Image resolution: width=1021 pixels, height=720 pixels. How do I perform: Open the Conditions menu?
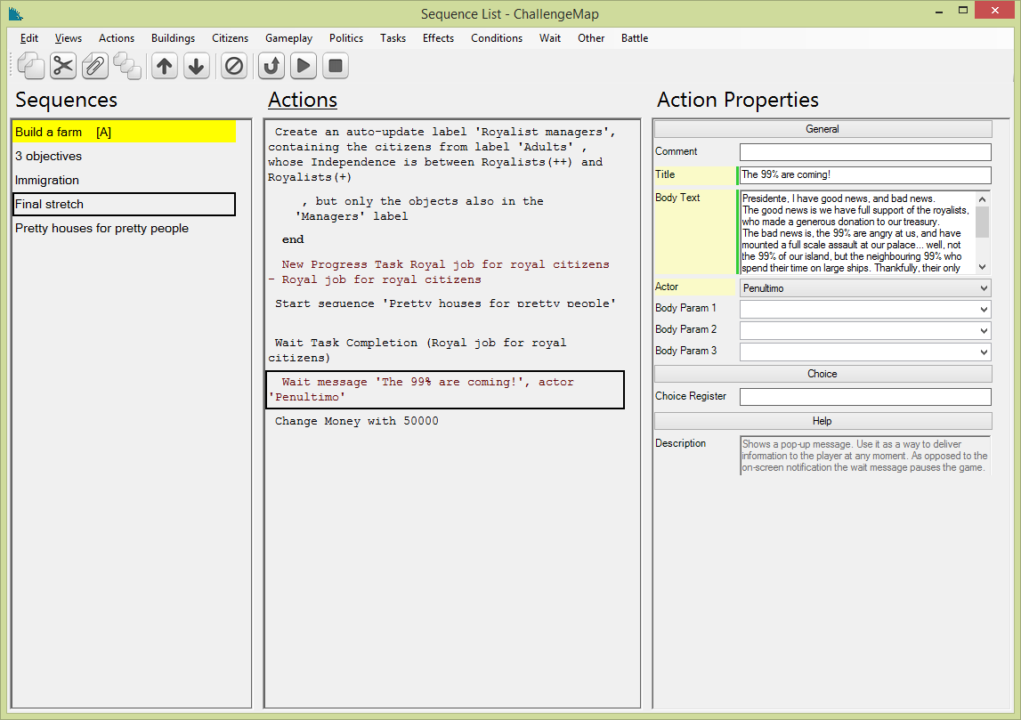[x=497, y=38]
